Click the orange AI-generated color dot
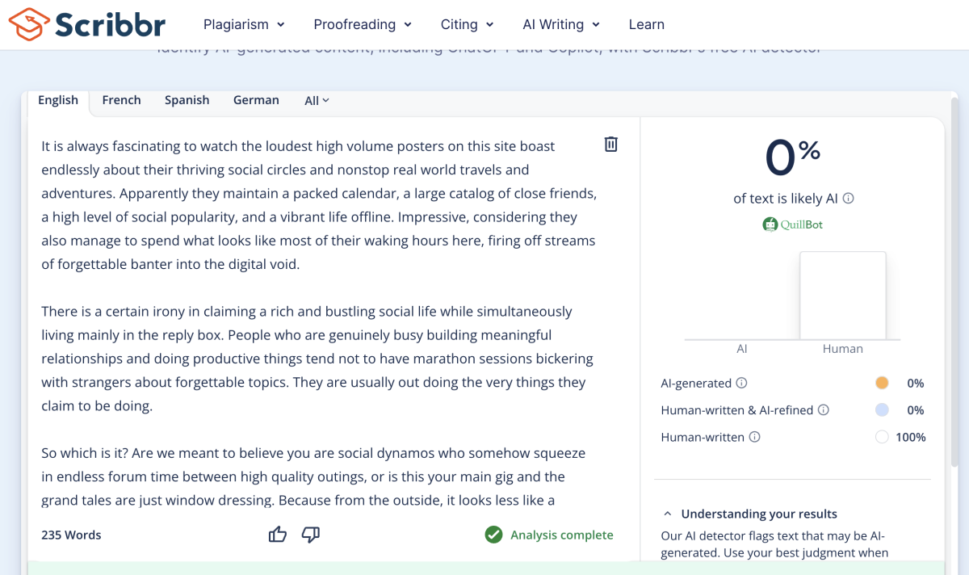 882,384
